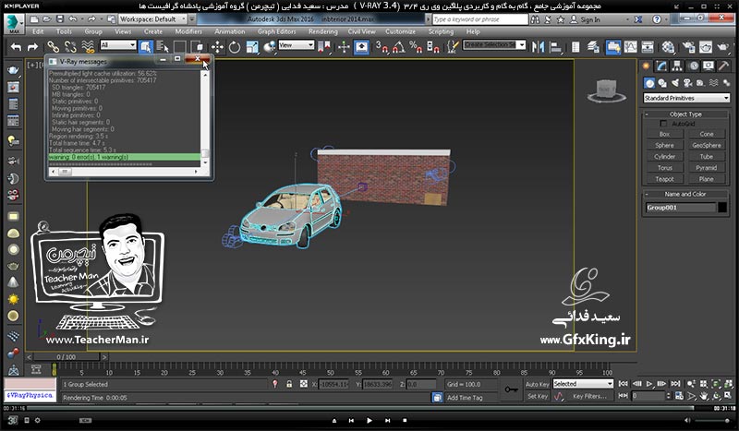Open the Scripting menu
This screenshot has height=431, width=739.
(441, 31)
